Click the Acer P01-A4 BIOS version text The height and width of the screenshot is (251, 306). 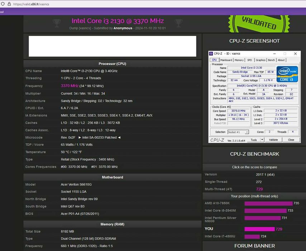tap(80, 214)
